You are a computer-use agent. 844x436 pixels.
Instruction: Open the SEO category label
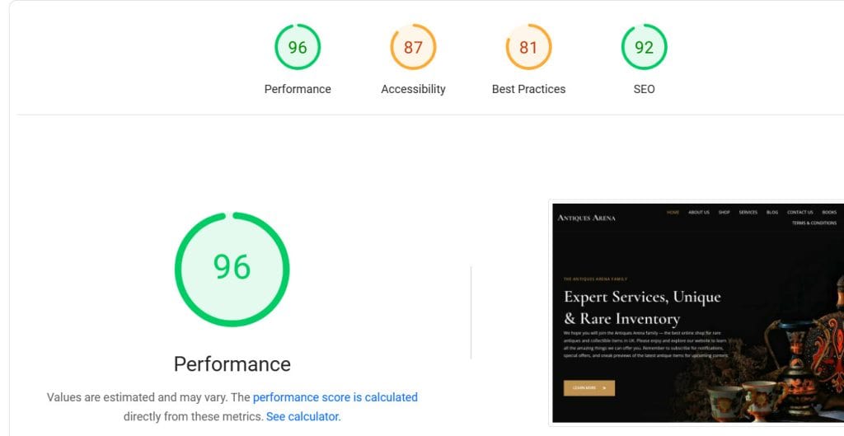644,89
